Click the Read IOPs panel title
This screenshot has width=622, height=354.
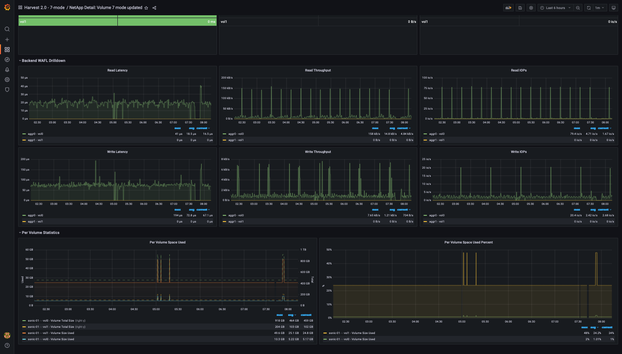pos(519,70)
